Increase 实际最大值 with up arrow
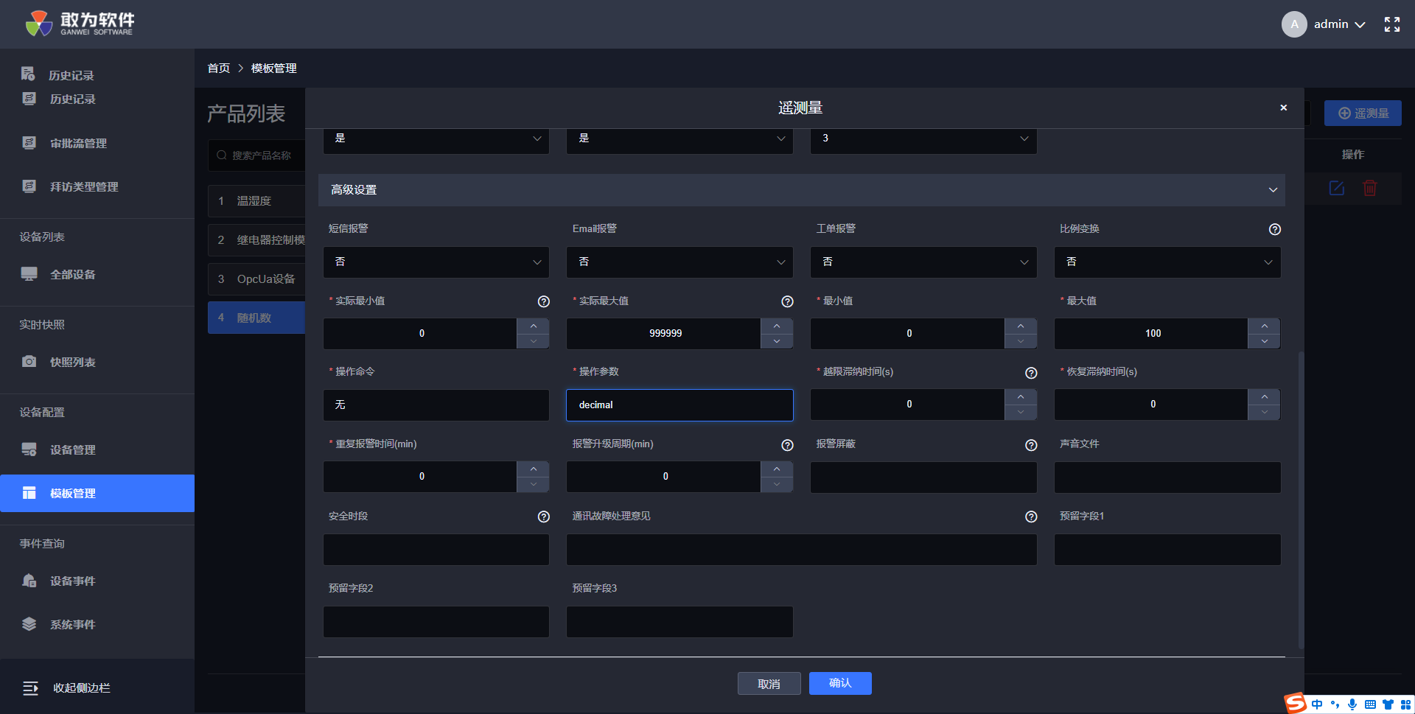Image resolution: width=1415 pixels, height=714 pixels. click(x=777, y=326)
